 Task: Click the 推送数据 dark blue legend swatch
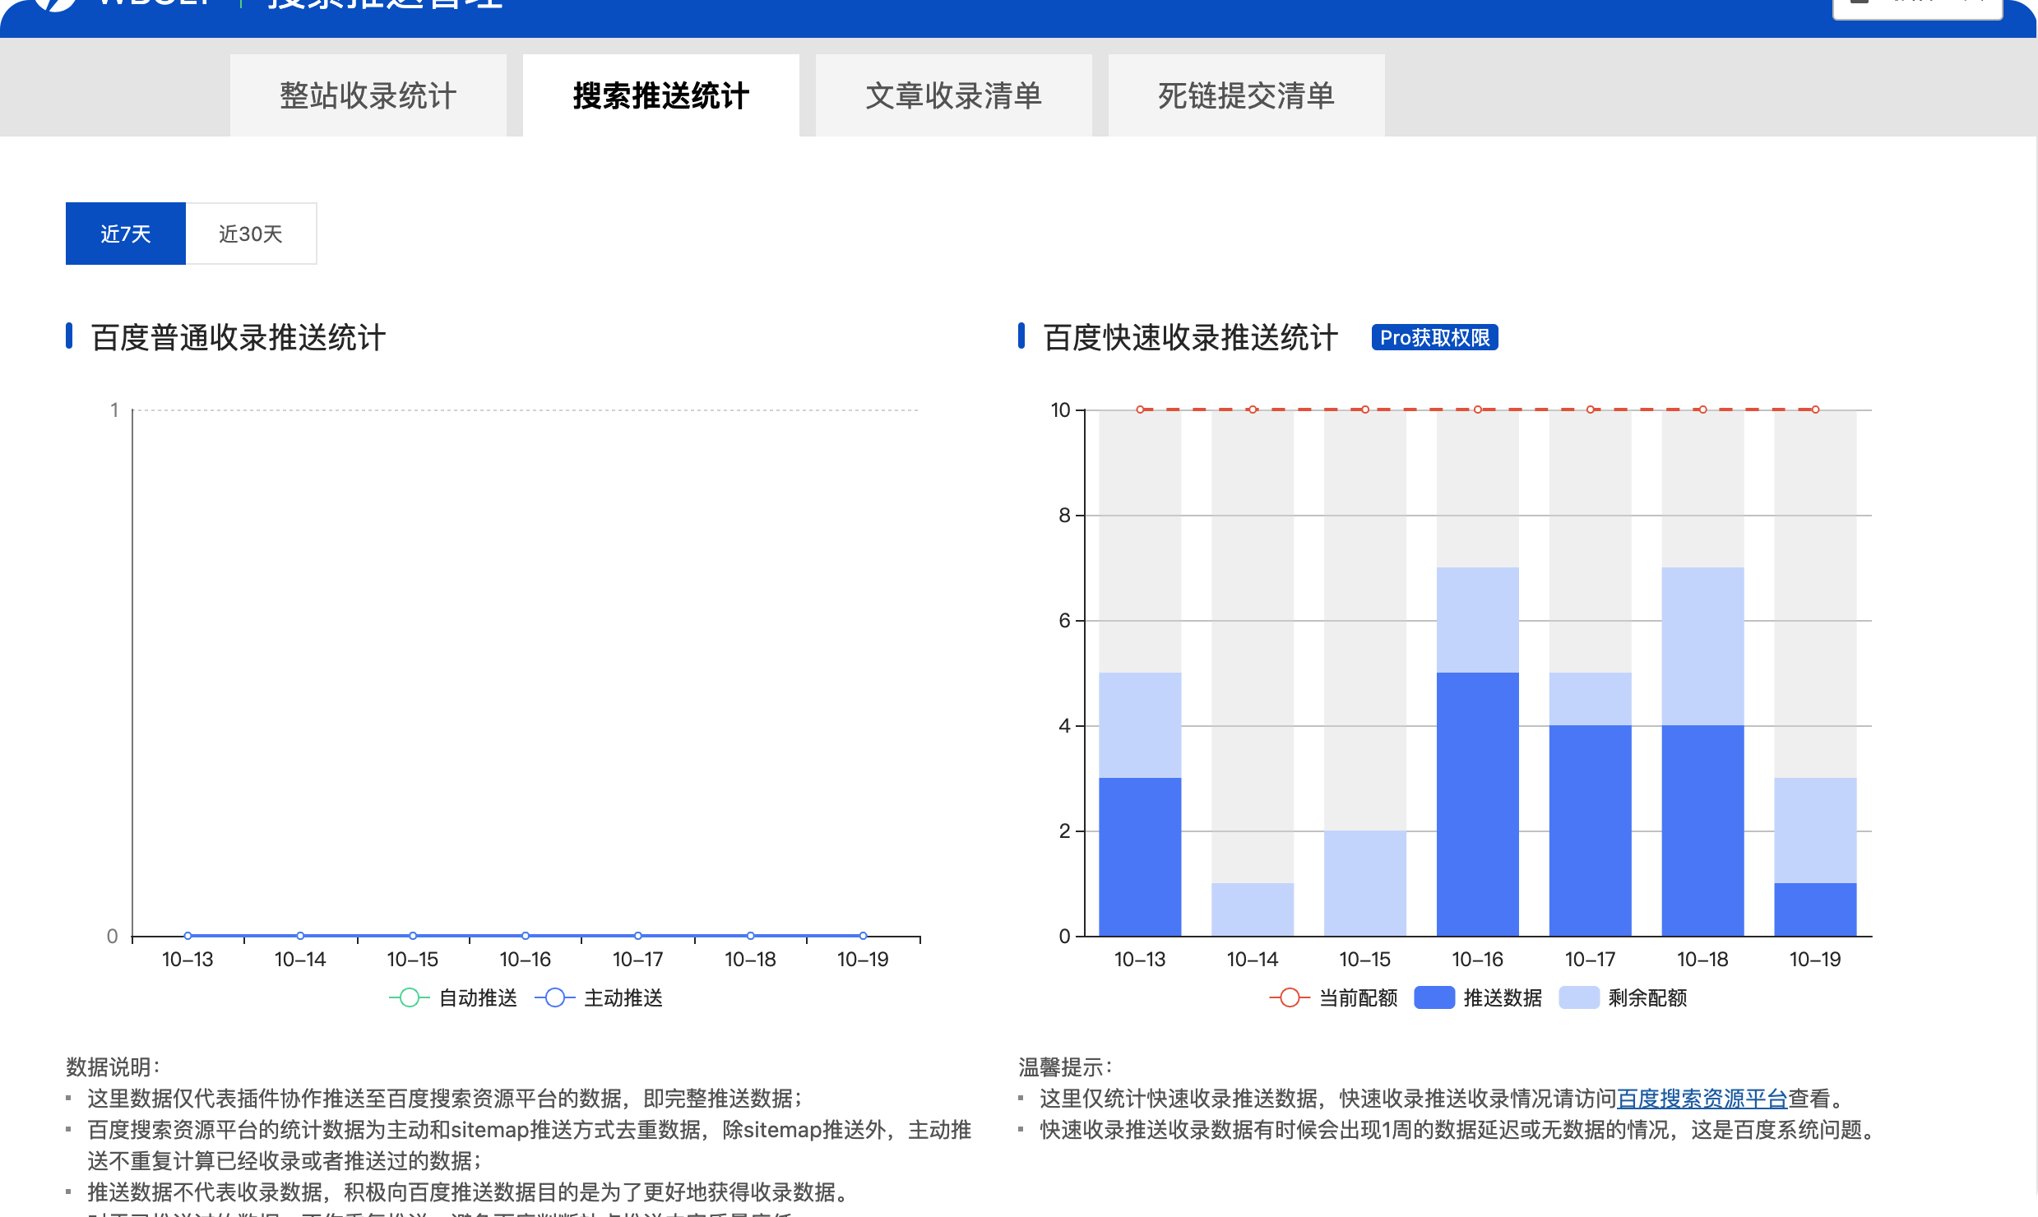pyautogui.click(x=1434, y=997)
